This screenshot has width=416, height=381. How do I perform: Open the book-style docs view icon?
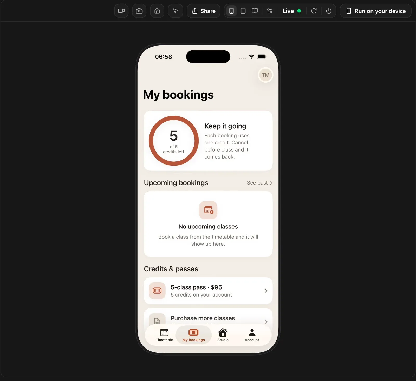tap(255, 11)
